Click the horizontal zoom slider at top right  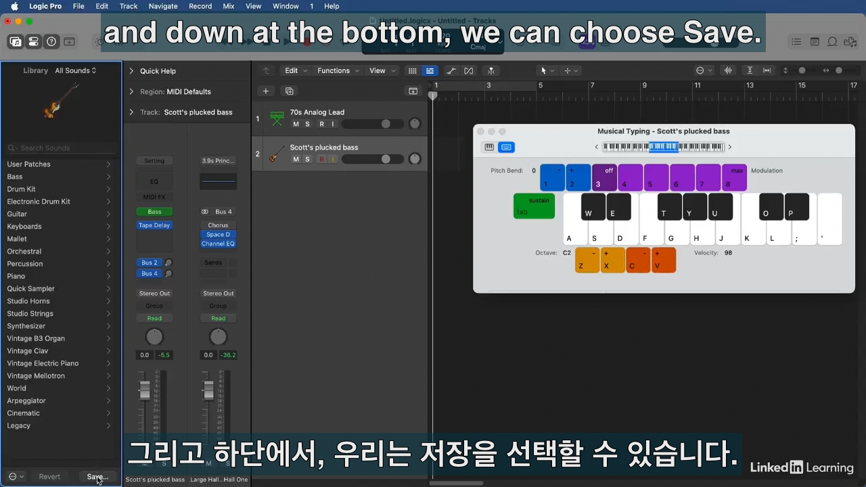click(x=839, y=70)
